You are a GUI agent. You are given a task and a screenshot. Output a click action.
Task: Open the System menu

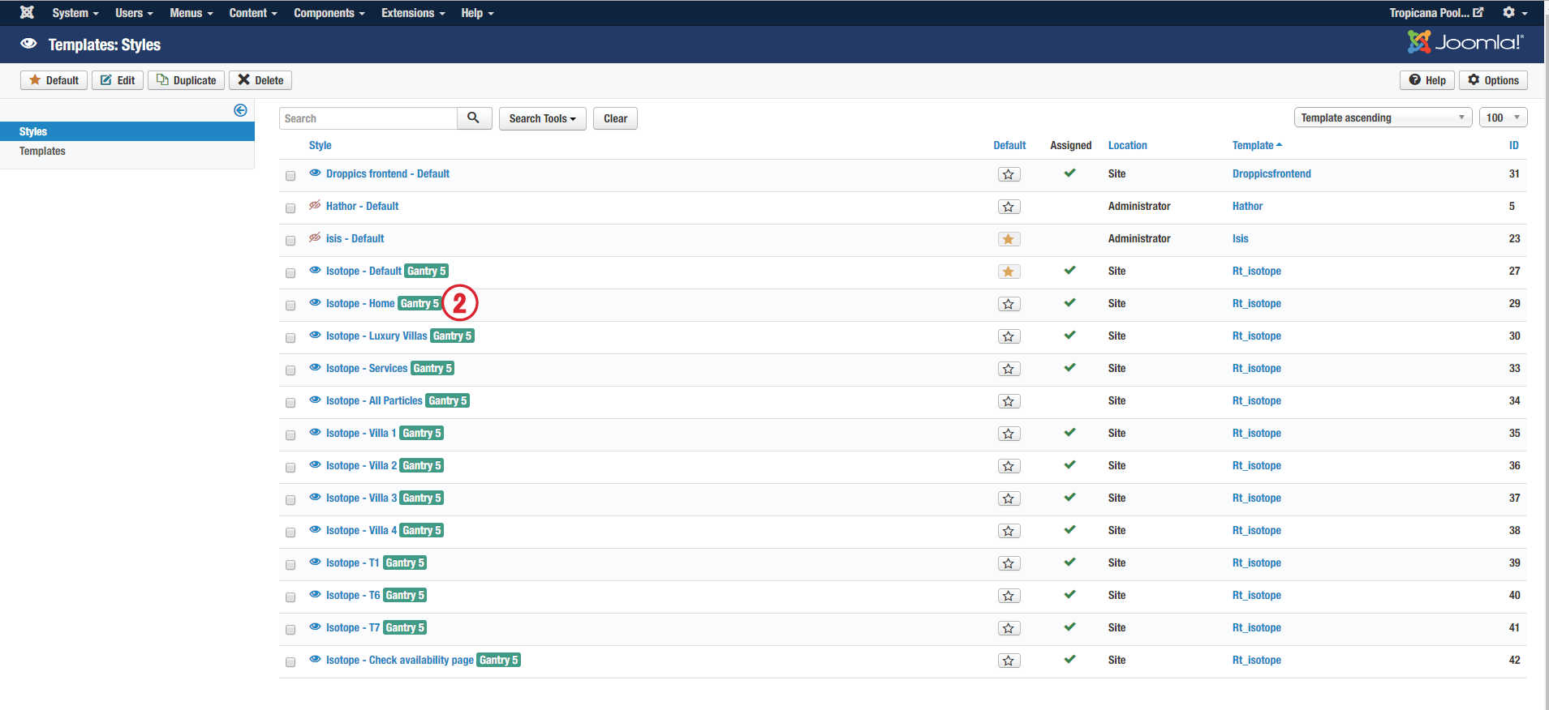pos(75,13)
